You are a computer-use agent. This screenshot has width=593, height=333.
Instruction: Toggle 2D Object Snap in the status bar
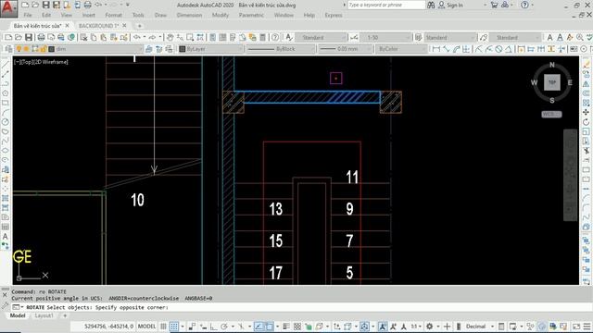pyautogui.click(x=270, y=327)
